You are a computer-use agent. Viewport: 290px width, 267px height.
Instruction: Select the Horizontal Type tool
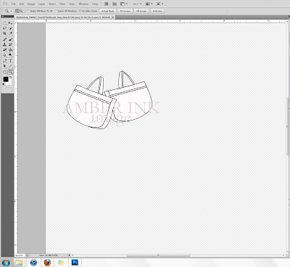pos(10,61)
